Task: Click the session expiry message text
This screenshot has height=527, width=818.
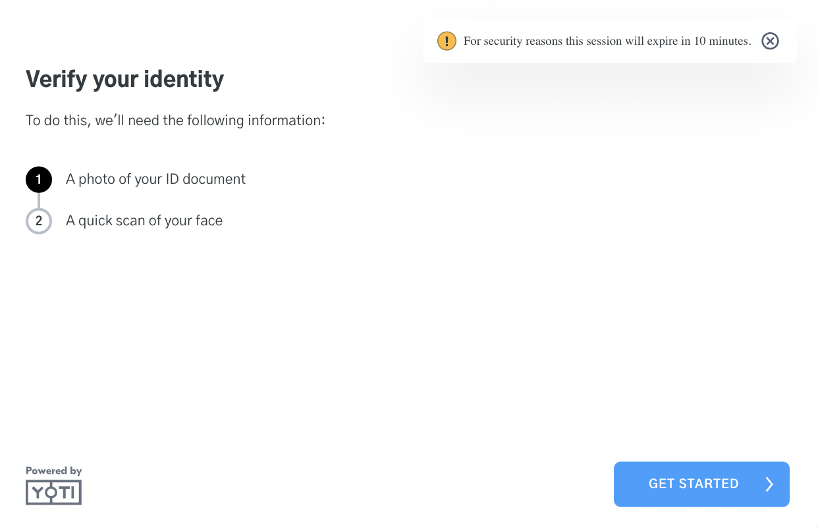Action: [607, 41]
